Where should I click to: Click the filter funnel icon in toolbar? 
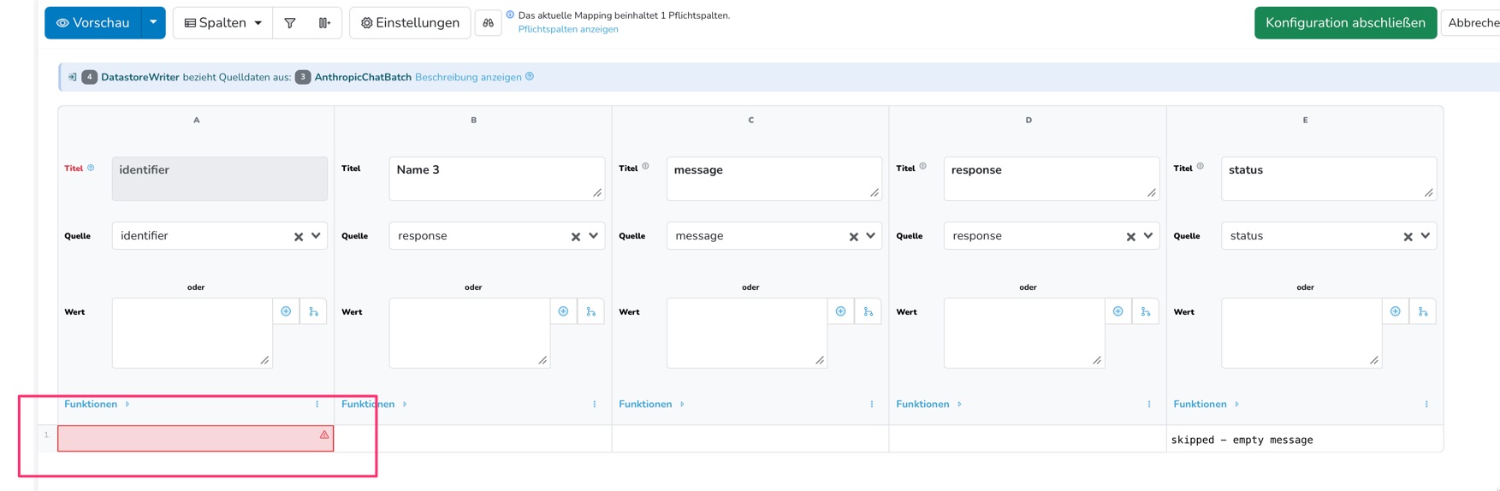(x=290, y=23)
